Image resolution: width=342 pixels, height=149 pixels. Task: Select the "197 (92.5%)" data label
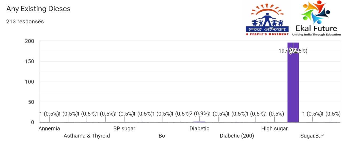[x=293, y=51]
